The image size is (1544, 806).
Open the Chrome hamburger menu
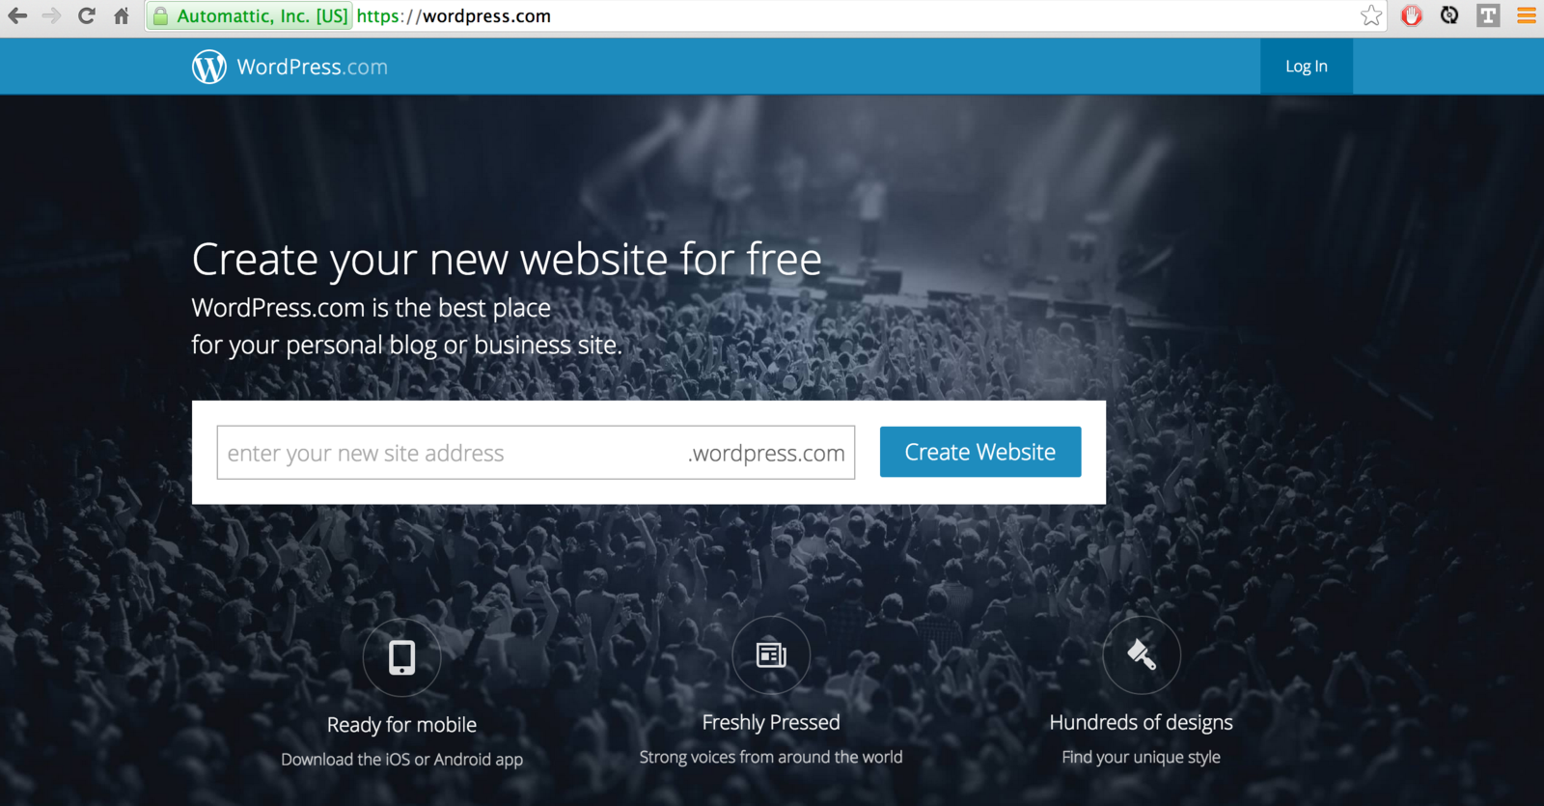[1527, 15]
